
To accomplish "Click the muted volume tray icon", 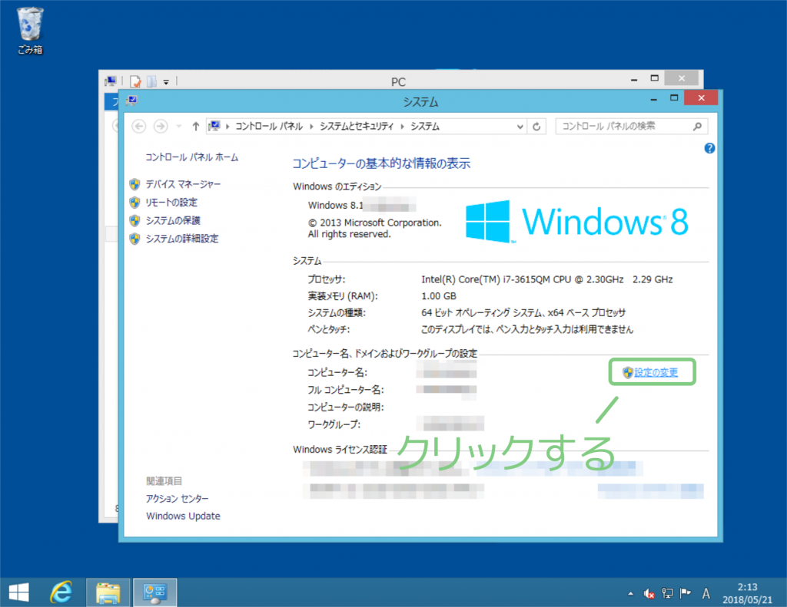I will (649, 593).
